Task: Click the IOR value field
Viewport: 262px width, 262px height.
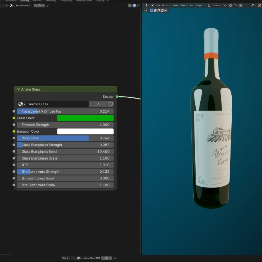Action: tap(65, 165)
